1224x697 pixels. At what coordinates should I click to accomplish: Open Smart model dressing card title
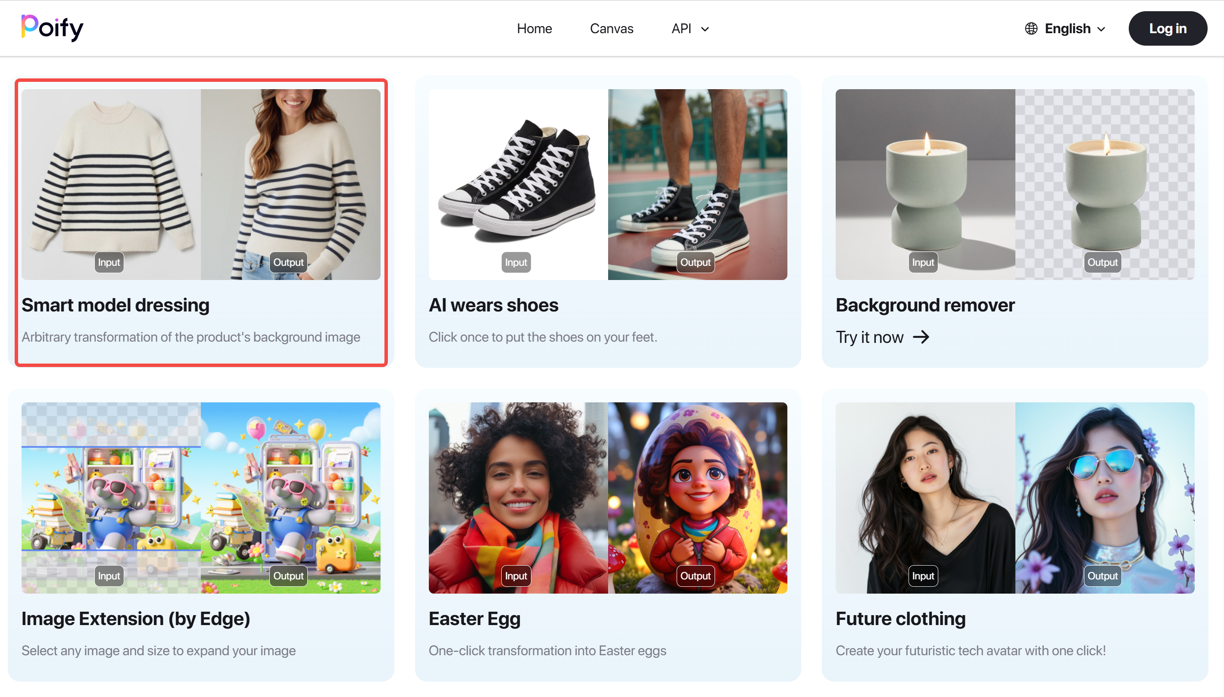coord(116,305)
